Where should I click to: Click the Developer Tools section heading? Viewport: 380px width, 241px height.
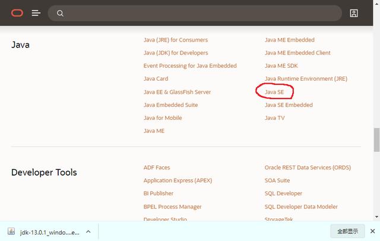point(44,173)
